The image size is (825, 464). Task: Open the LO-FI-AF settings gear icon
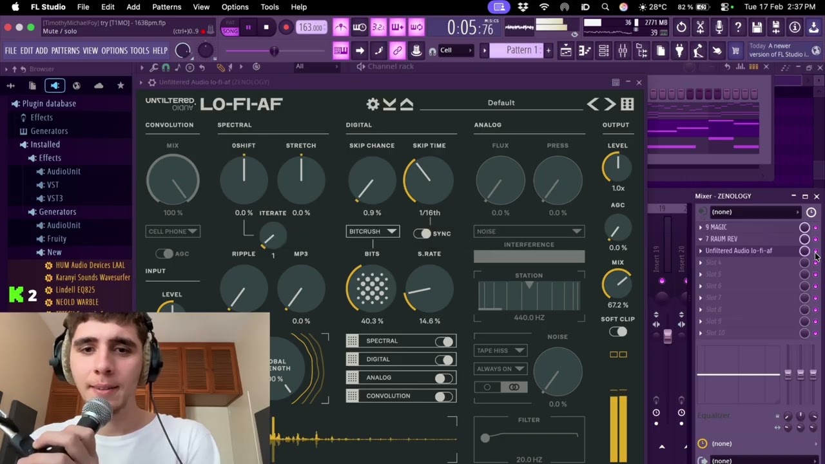373,104
